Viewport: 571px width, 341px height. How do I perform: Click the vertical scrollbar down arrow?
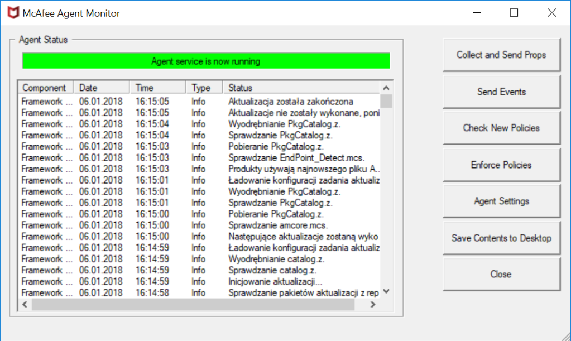(x=386, y=291)
